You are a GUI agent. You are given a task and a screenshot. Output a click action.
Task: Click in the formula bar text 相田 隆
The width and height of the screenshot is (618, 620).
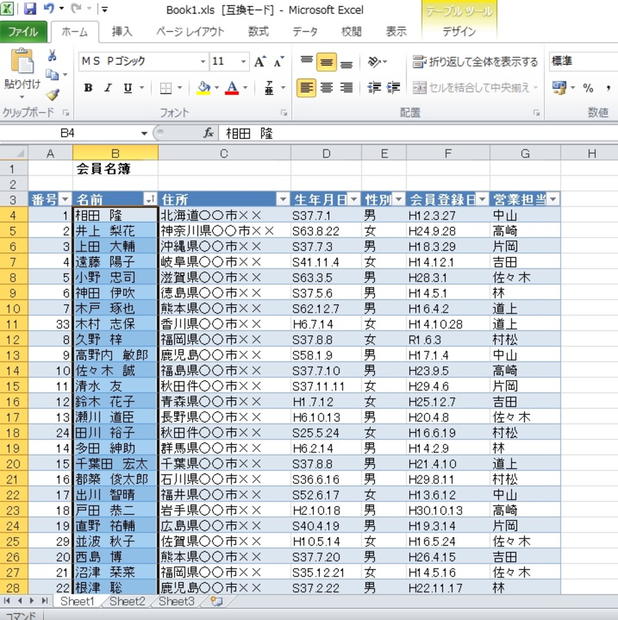(x=249, y=134)
